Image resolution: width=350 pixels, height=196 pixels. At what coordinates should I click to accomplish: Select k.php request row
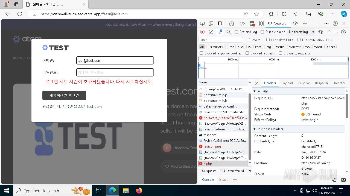[x=223, y=164]
